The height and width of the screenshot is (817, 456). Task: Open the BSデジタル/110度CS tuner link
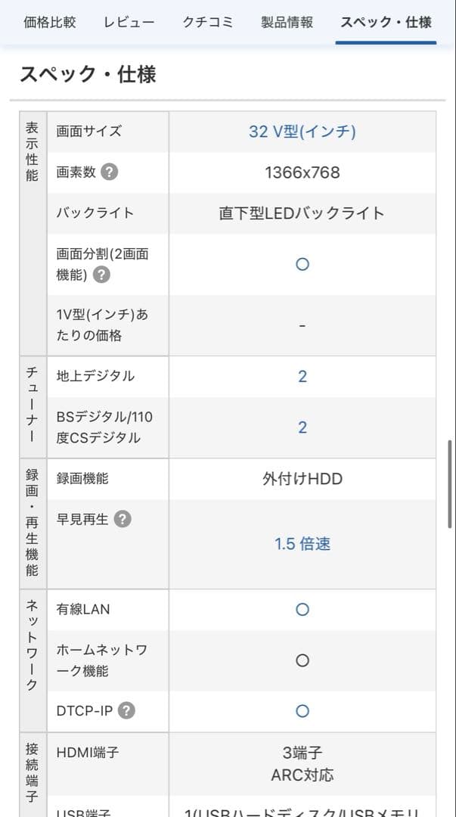302,427
